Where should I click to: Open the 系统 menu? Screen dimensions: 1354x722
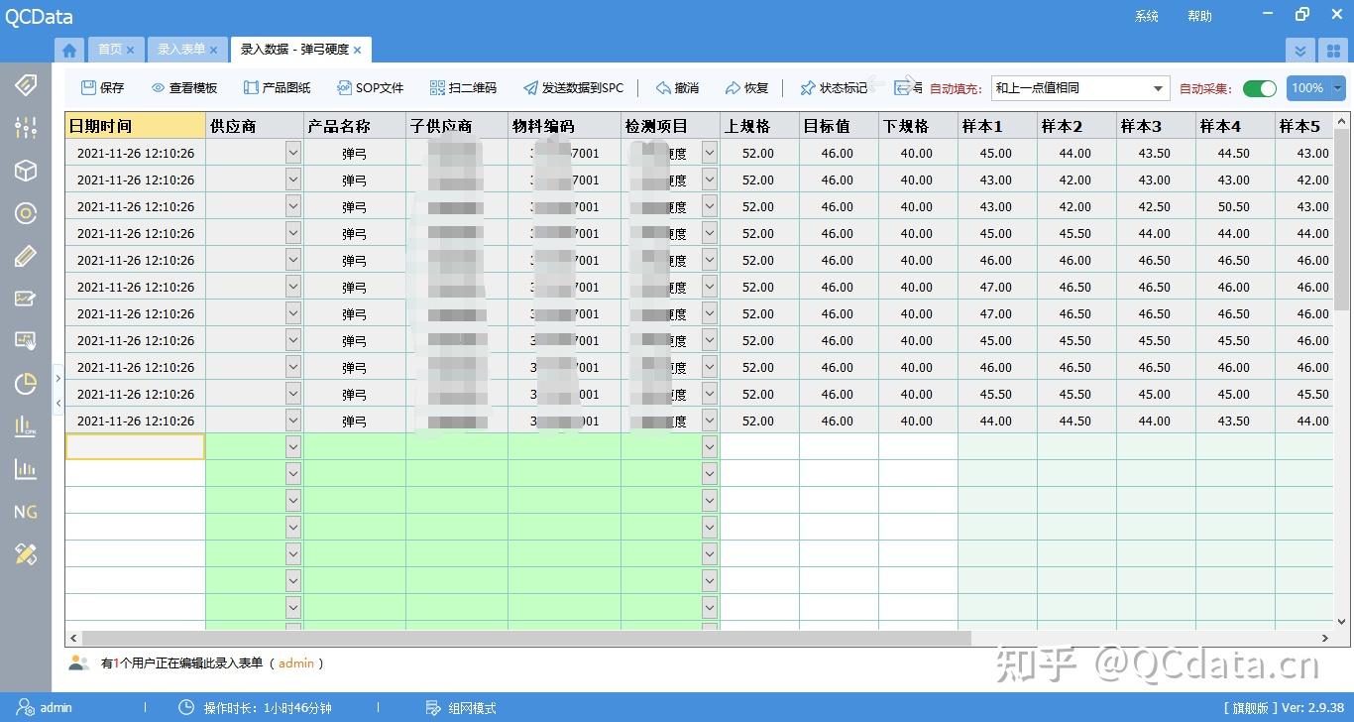1146,16
